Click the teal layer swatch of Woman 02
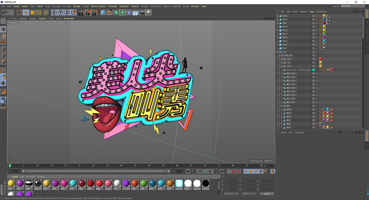Image resolution: width=369 pixels, height=200 pixels. pyautogui.click(x=313, y=70)
